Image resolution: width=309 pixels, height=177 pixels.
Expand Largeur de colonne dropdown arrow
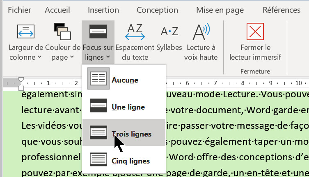tap(39, 57)
